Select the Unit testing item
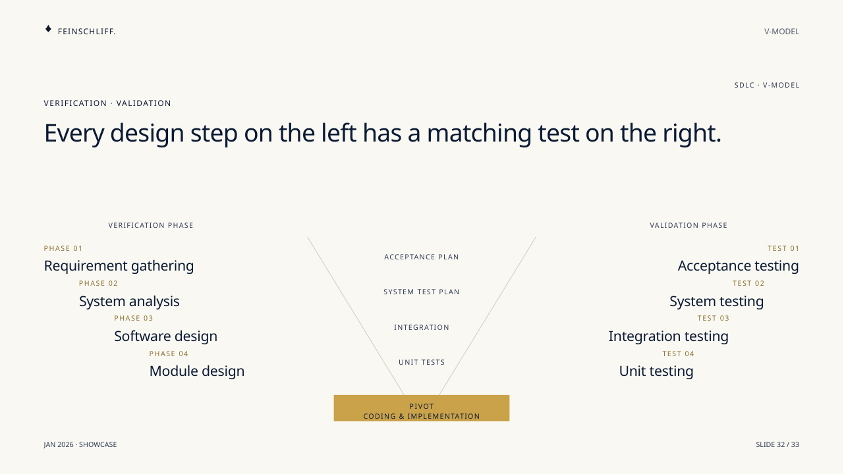The width and height of the screenshot is (844, 474). point(656,371)
